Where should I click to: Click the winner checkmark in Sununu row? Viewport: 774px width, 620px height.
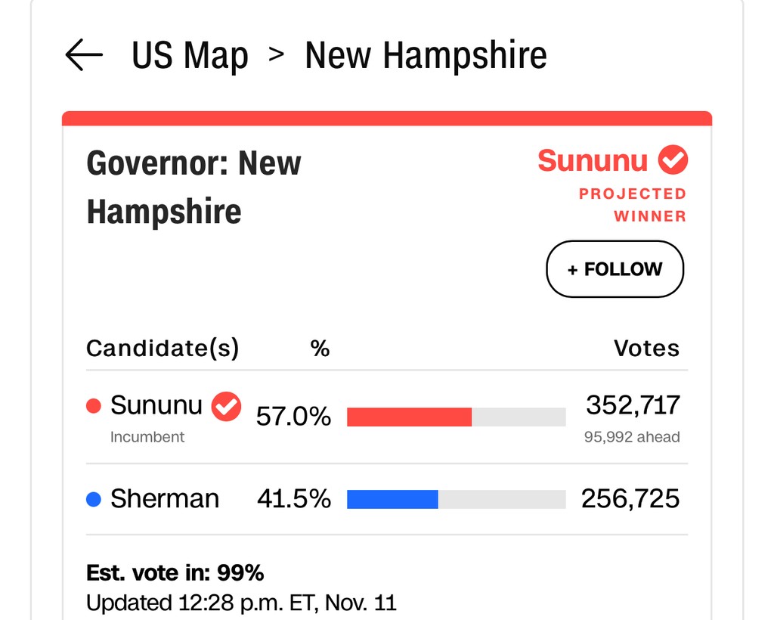[x=226, y=407]
